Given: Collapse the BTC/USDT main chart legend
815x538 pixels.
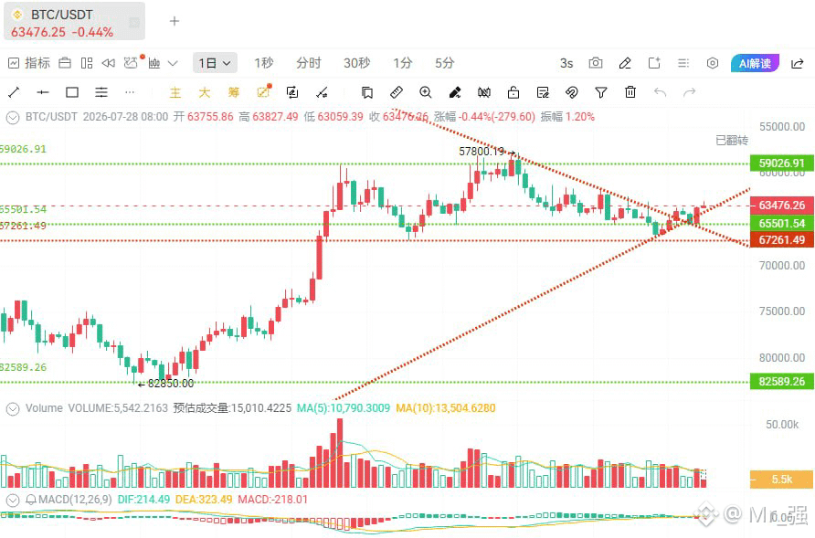Looking at the screenshot, I should (13, 118).
